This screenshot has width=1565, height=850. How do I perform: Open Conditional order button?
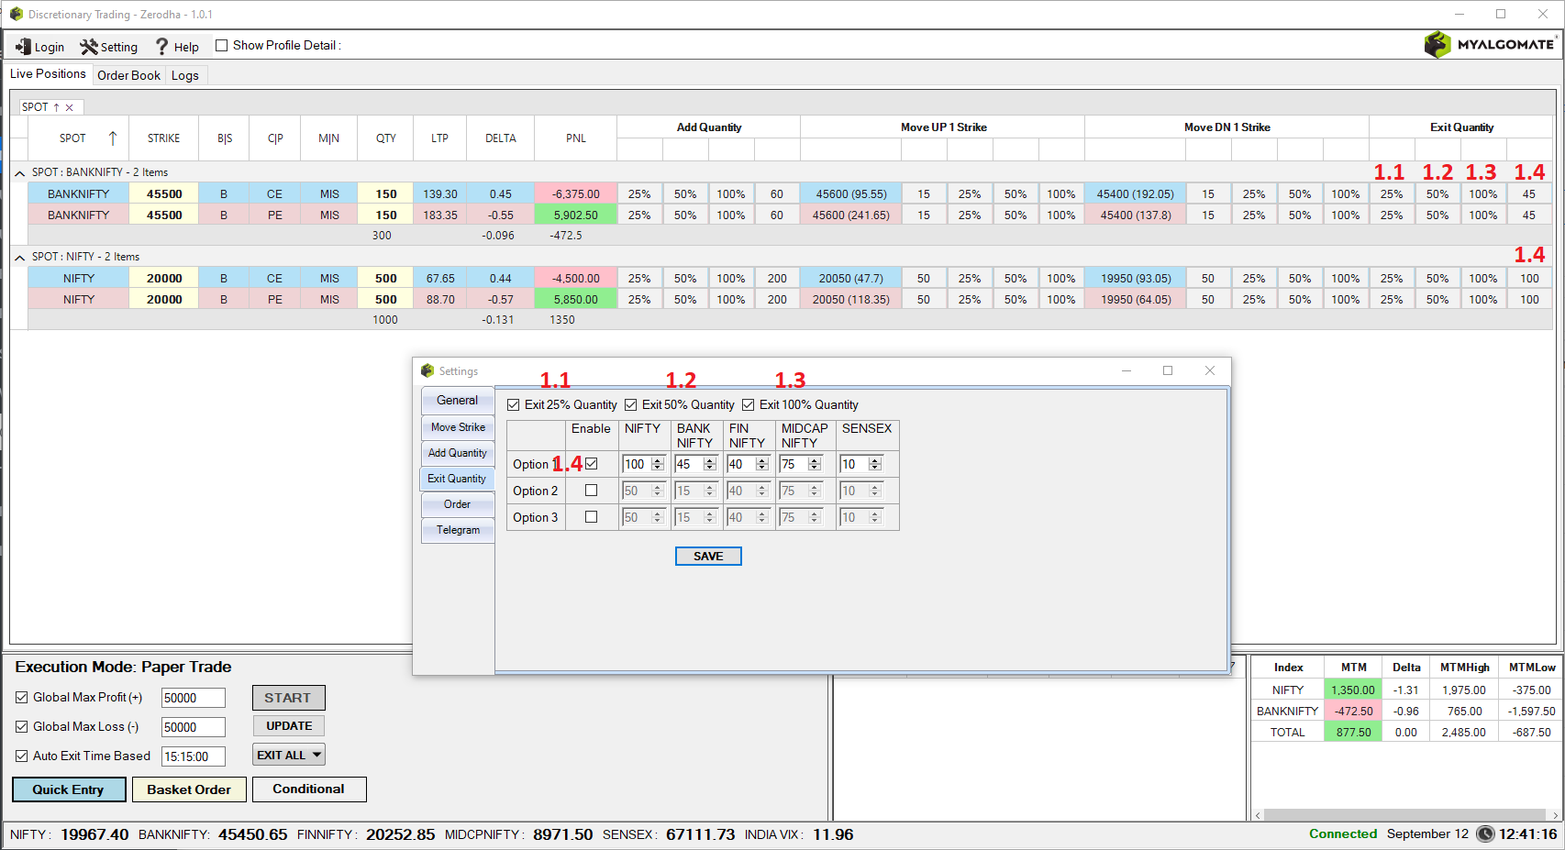(309, 789)
